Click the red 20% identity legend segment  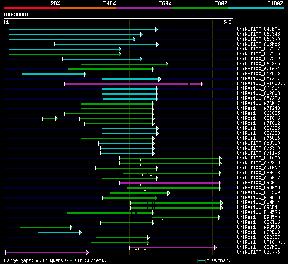tap(32, 8)
